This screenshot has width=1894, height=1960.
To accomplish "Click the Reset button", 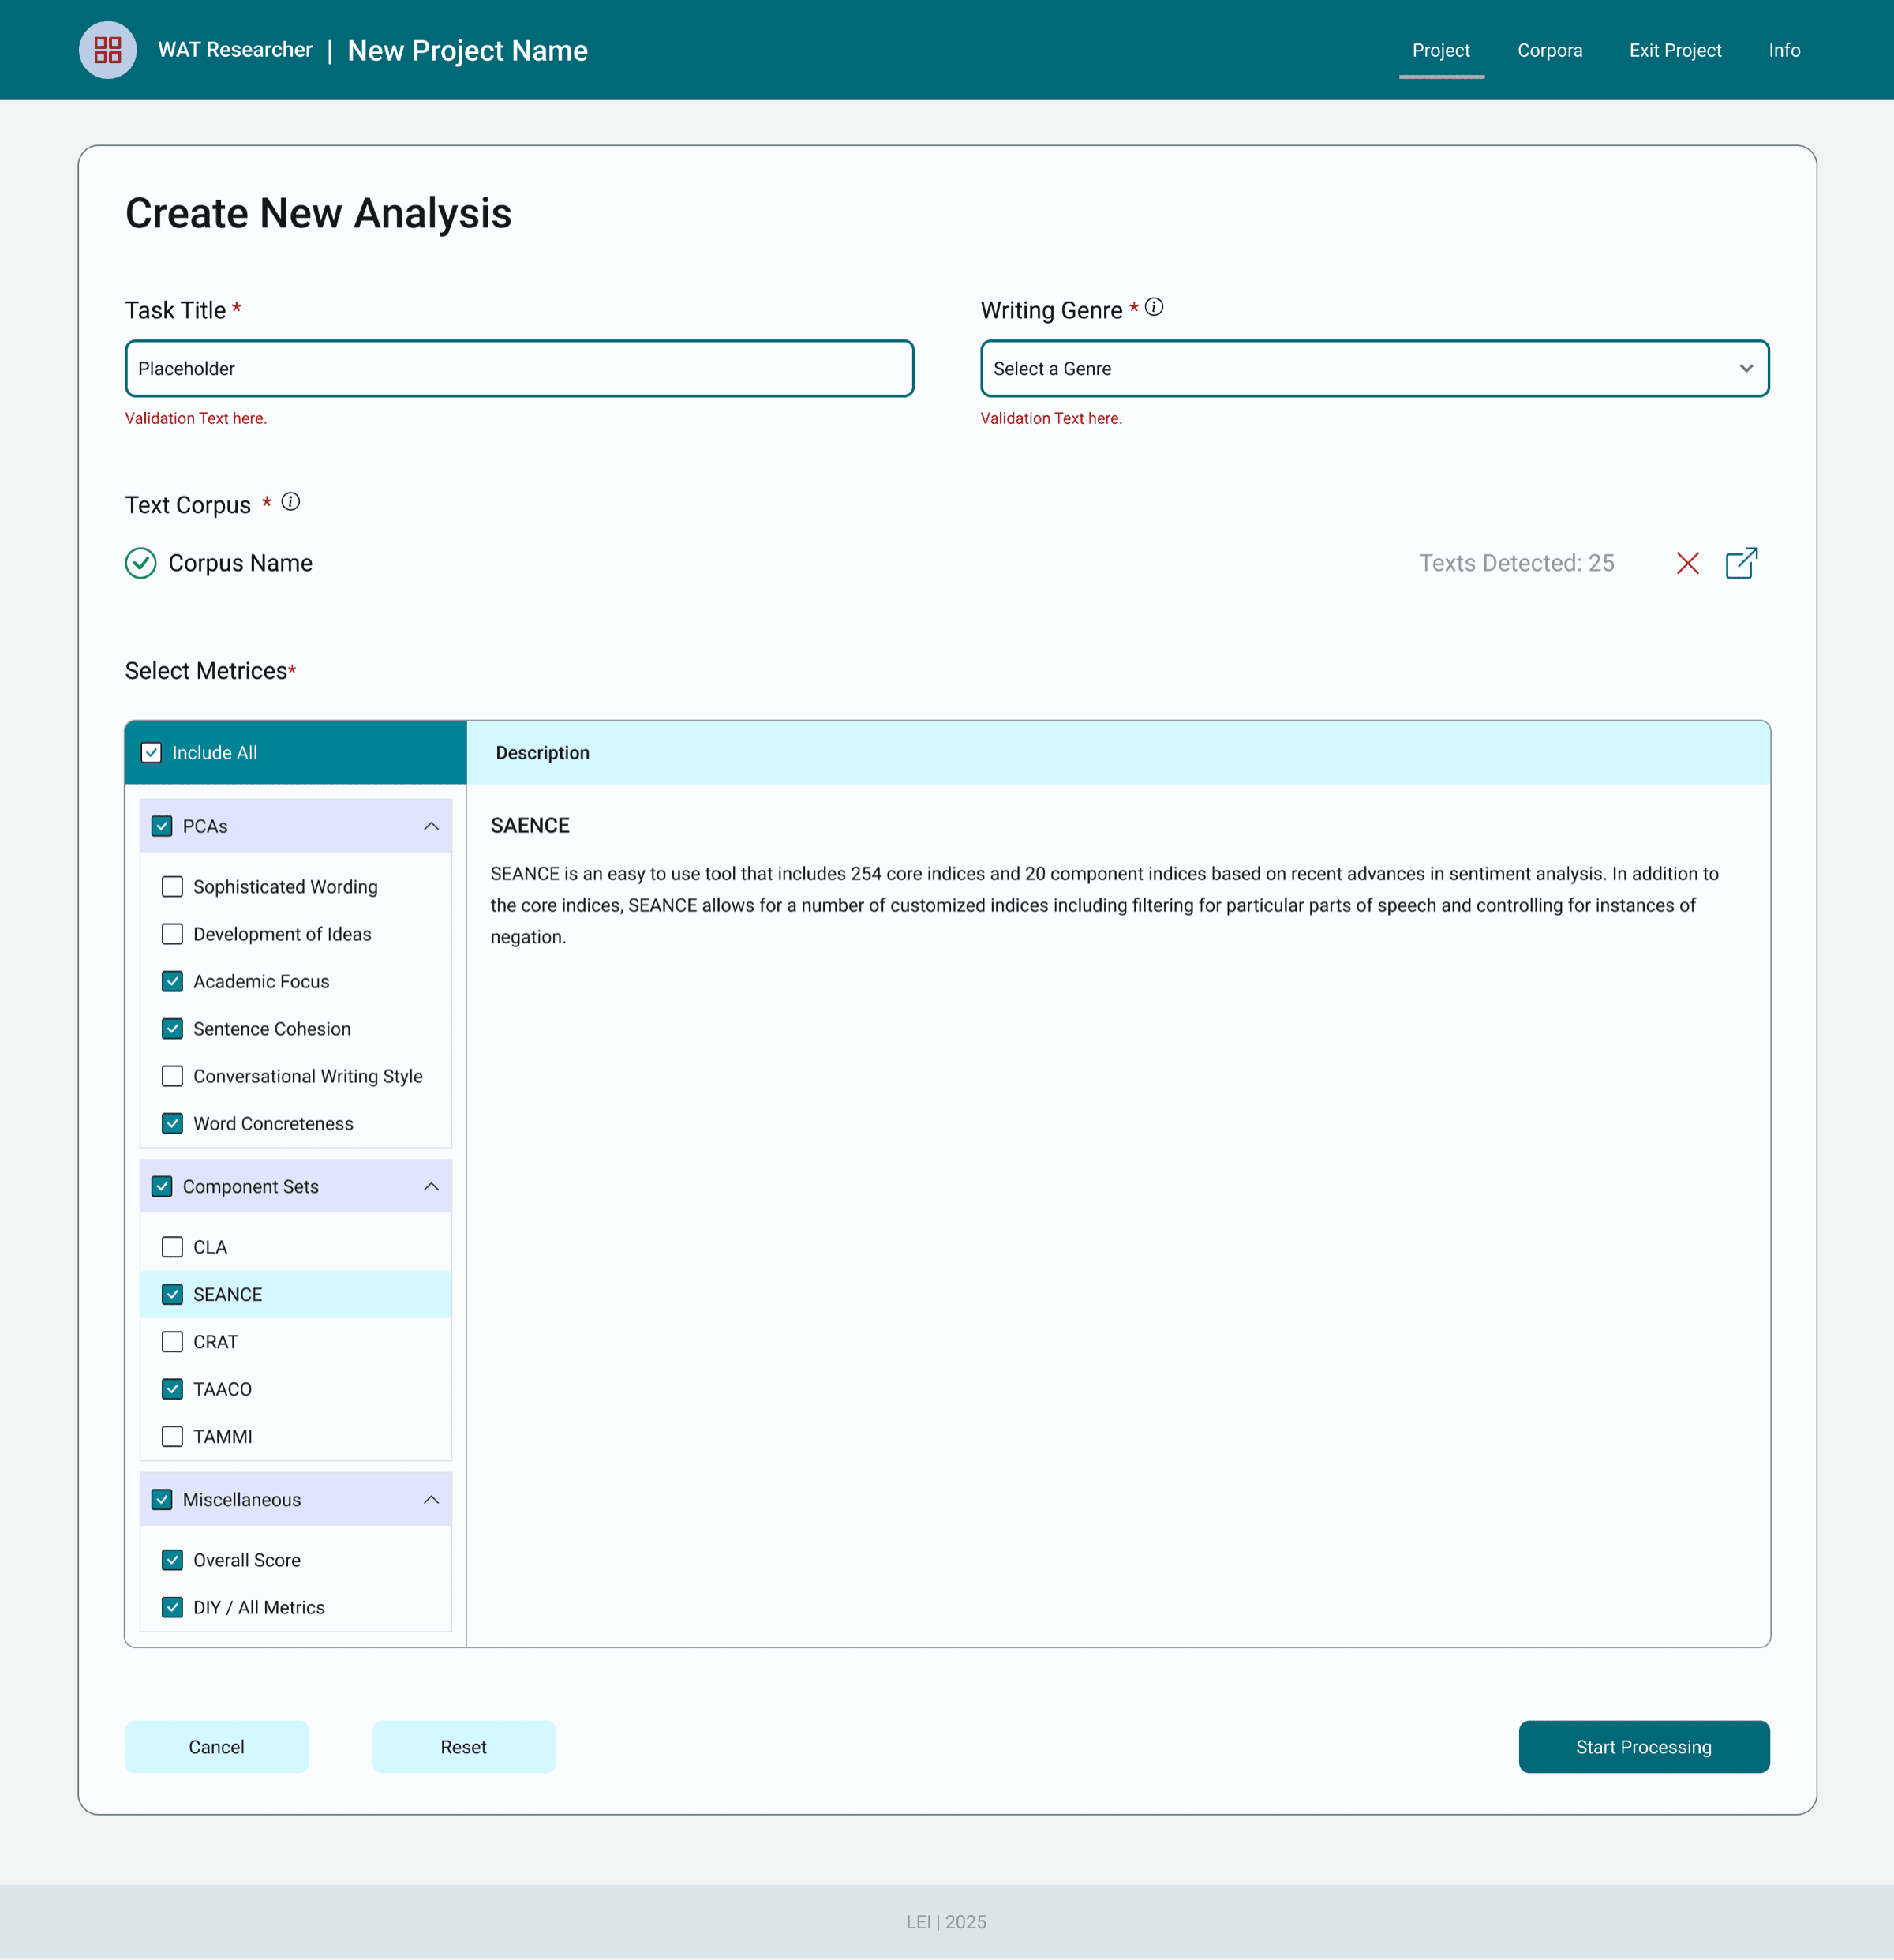I will pos(464,1747).
